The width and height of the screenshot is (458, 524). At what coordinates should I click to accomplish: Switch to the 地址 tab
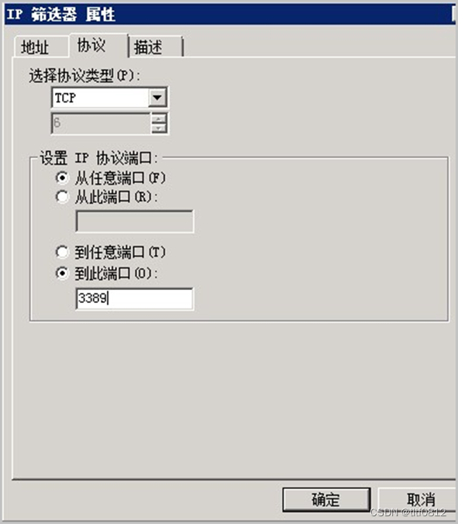pos(35,47)
